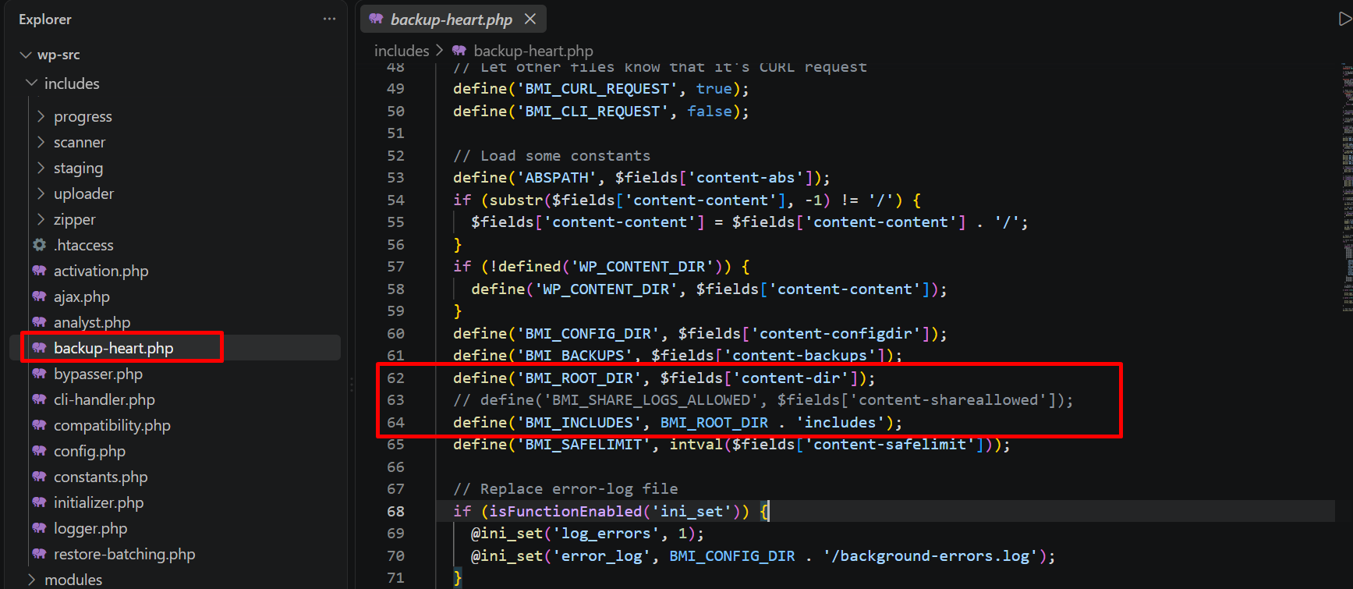Click 'ABSPATH' string on line 53
This screenshot has height=589, width=1353.
[557, 177]
